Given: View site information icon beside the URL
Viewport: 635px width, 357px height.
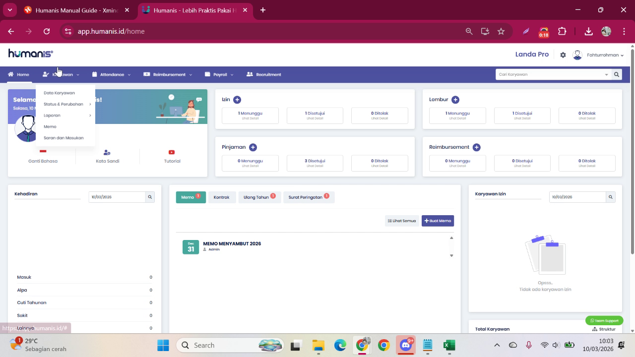Looking at the screenshot, I should coord(68,31).
